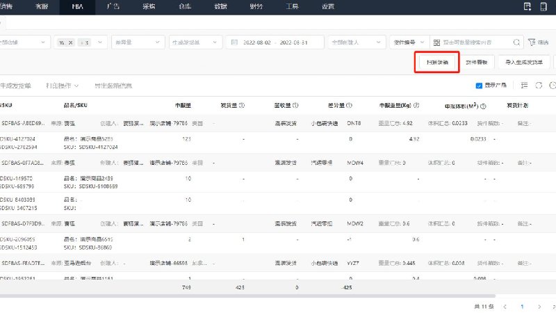Image resolution: width=556 pixels, height=313 pixels.
Task: Click the 生成发货单 action above the table
Action: point(15,86)
